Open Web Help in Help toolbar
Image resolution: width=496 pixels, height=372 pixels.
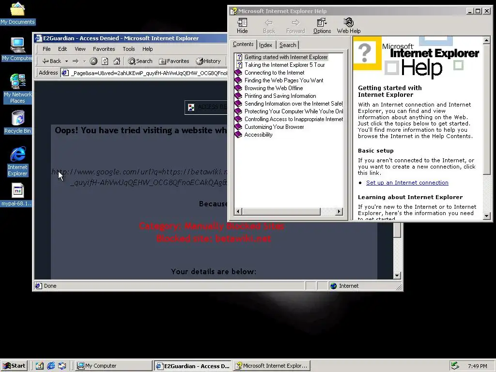coord(349,26)
